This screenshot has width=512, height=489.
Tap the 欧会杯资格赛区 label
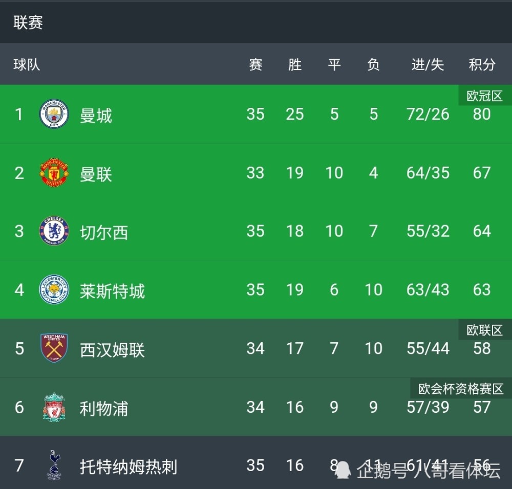[461, 389]
